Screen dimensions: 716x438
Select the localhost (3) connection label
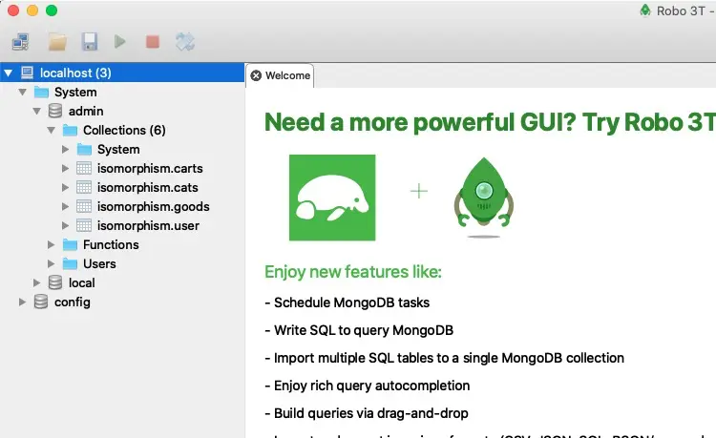point(75,73)
